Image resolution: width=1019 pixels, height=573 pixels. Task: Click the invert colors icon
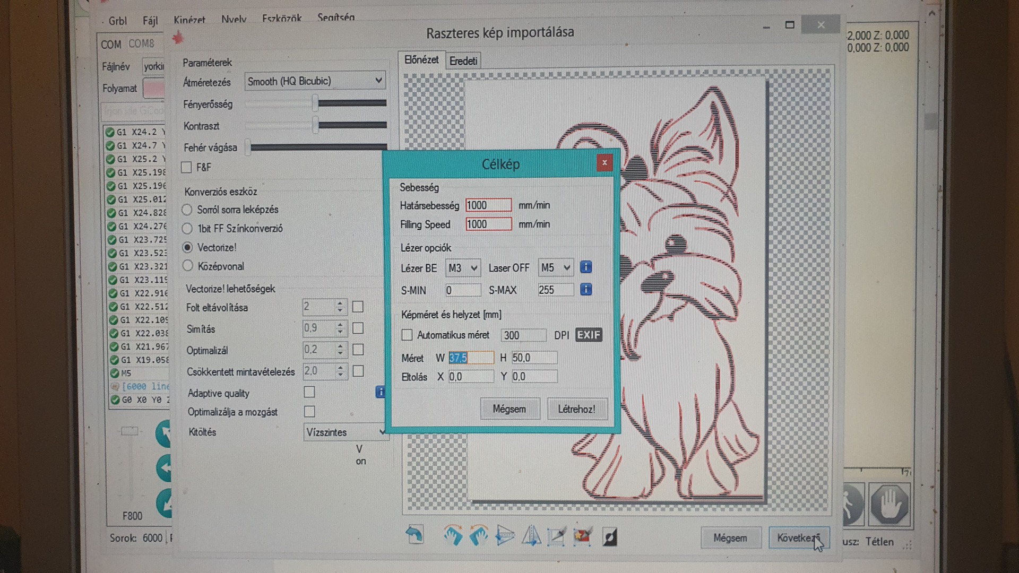coord(609,537)
